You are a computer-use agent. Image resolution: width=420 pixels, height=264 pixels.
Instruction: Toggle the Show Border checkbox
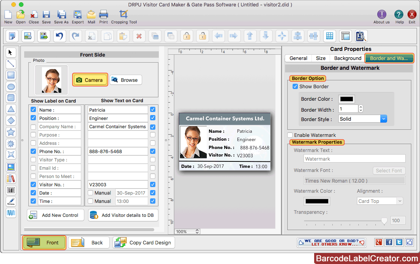click(295, 86)
